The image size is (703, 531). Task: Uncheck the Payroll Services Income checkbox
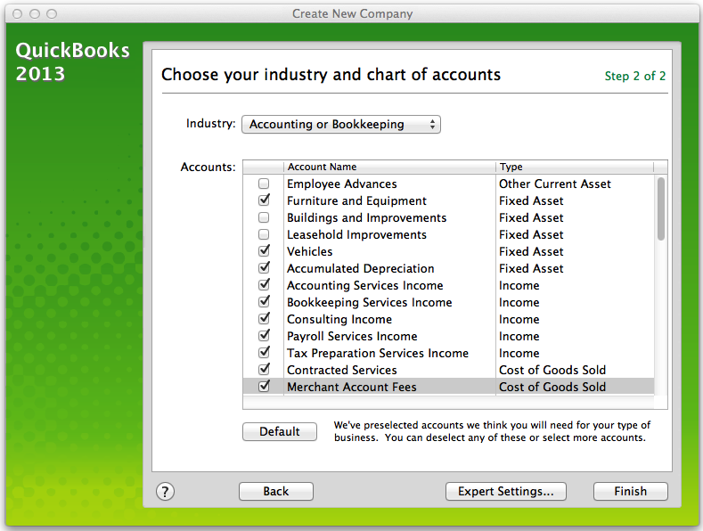point(264,336)
